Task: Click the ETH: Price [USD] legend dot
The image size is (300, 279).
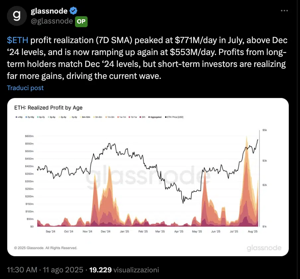Action: coord(165,117)
